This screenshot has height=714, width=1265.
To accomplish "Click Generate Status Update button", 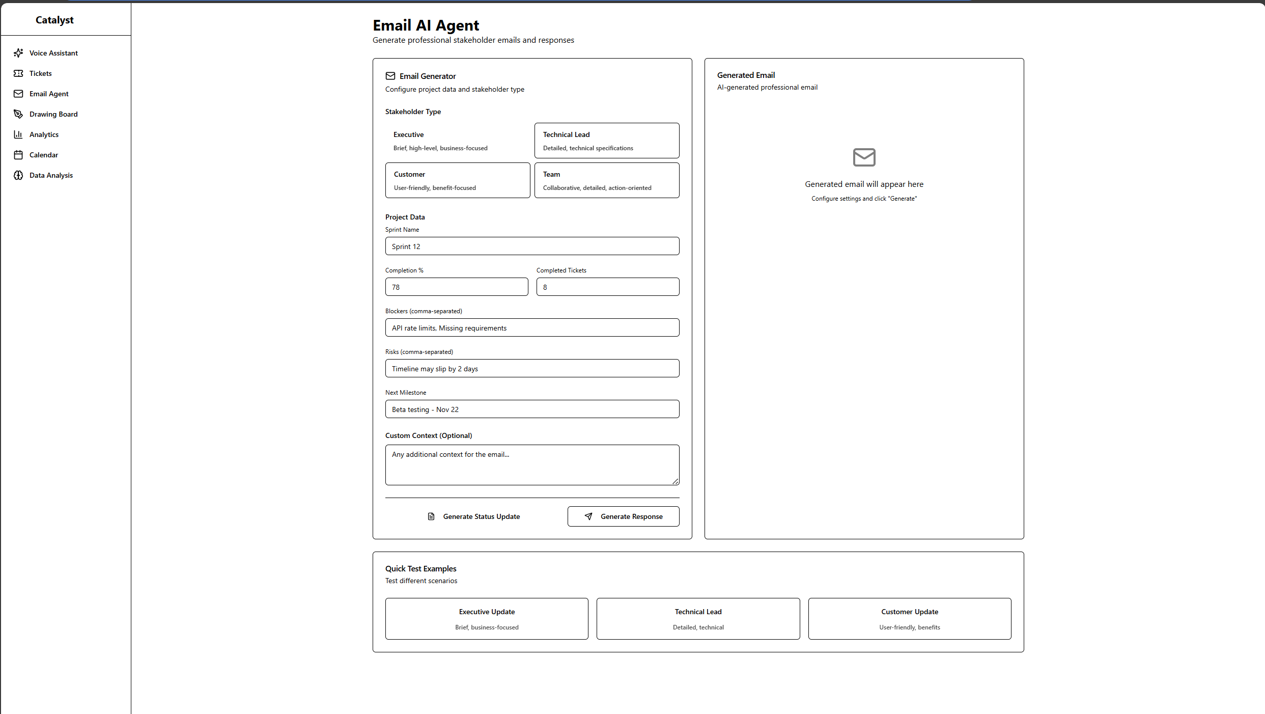I will (473, 516).
